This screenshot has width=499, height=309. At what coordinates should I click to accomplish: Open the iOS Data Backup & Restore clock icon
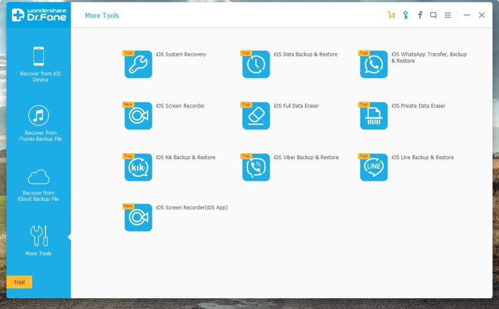pos(256,64)
